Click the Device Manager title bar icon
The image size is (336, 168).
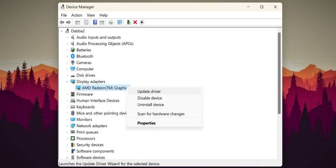click(x=63, y=7)
